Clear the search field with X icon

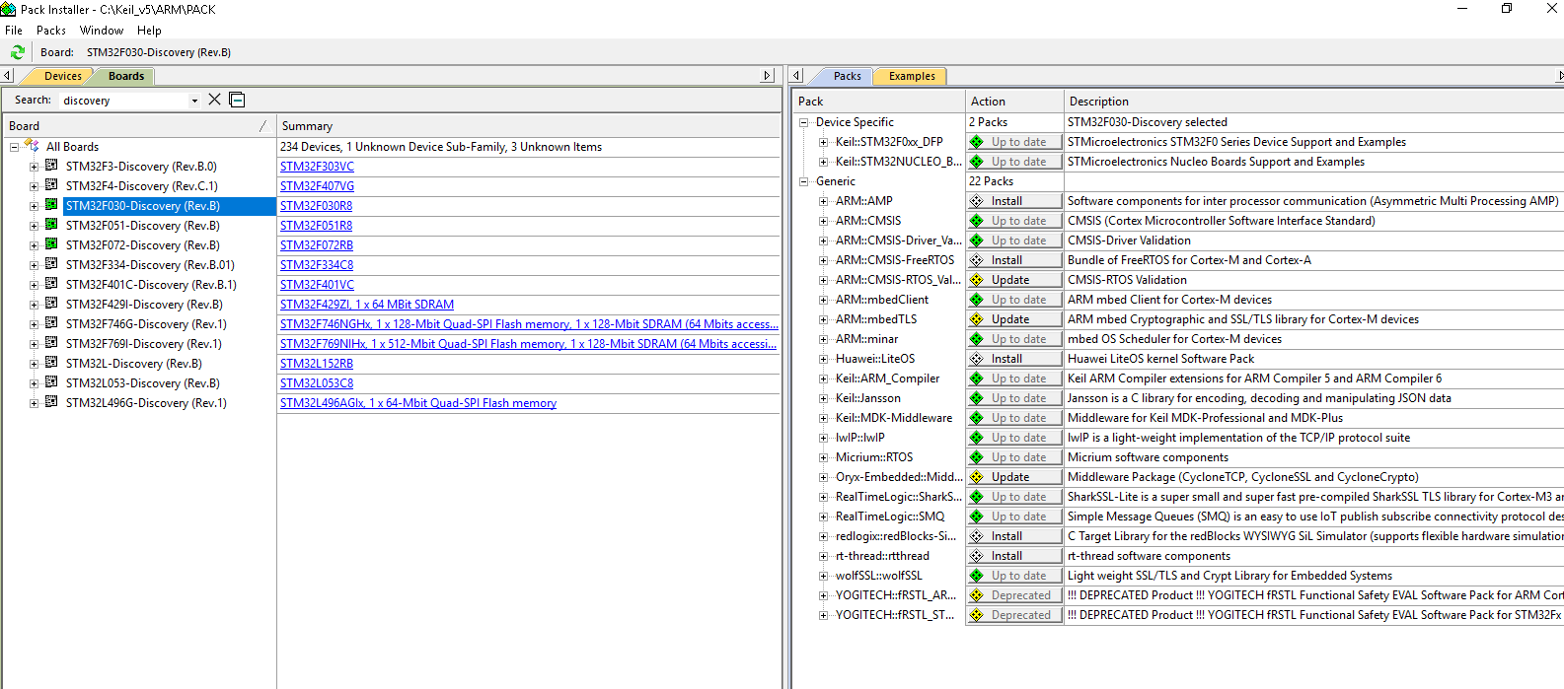pos(214,100)
